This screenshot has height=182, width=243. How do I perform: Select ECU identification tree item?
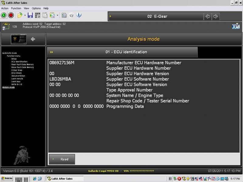coord(19,62)
